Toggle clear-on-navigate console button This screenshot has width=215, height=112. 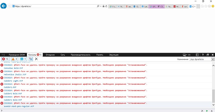31,59
